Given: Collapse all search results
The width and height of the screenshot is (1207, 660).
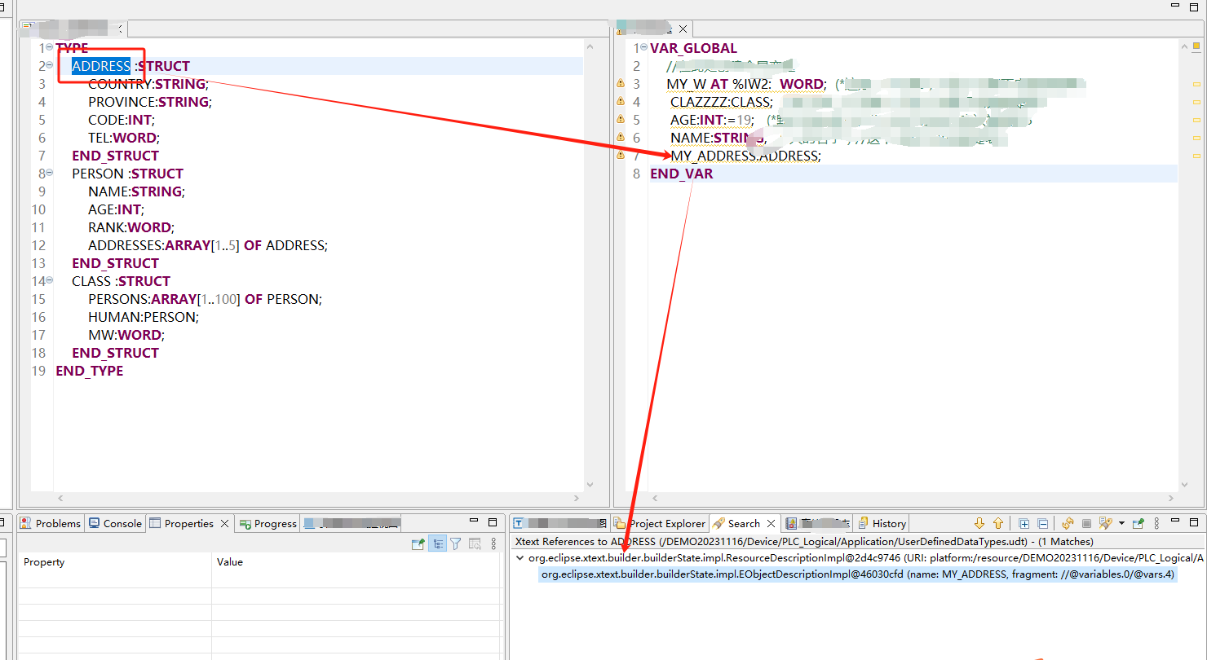Looking at the screenshot, I should 1043,523.
